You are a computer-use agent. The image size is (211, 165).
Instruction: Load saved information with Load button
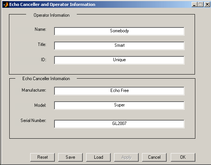tap(98, 157)
